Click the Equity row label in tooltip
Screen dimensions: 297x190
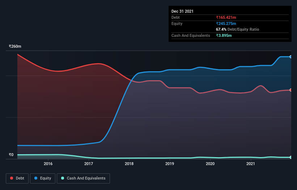177,23
